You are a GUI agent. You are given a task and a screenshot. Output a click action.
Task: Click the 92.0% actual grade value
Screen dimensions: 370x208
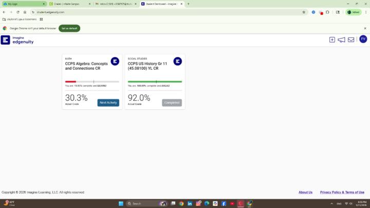[139, 98]
